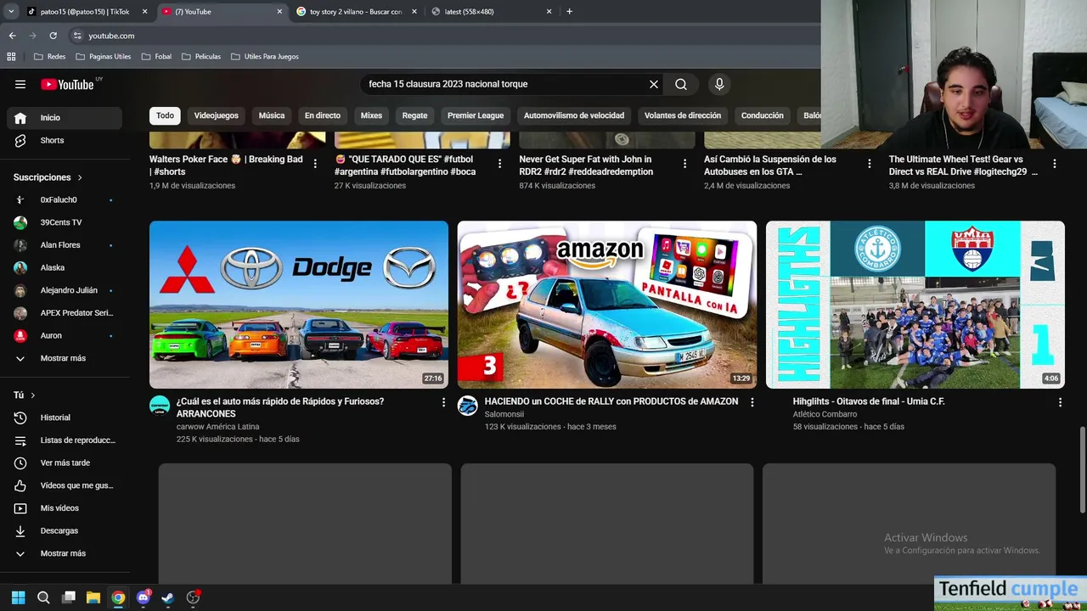Open Discord from the taskbar
1087x611 pixels.
(143, 597)
